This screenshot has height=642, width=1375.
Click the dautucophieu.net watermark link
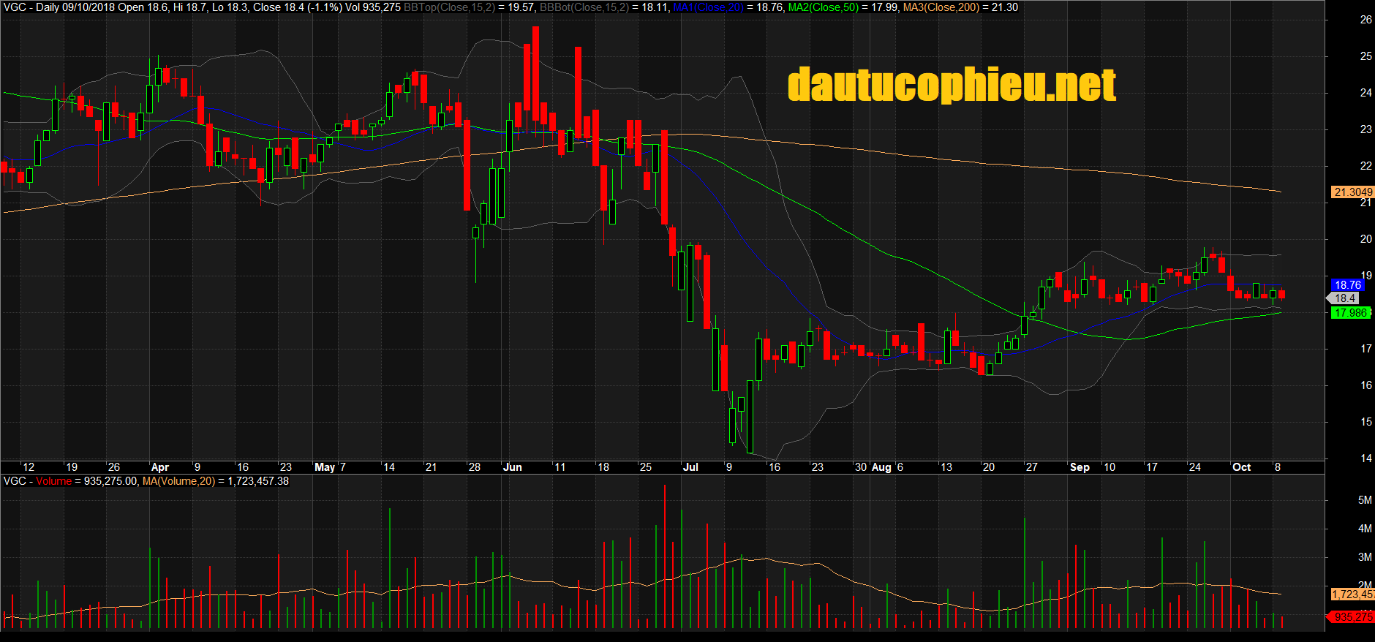952,85
